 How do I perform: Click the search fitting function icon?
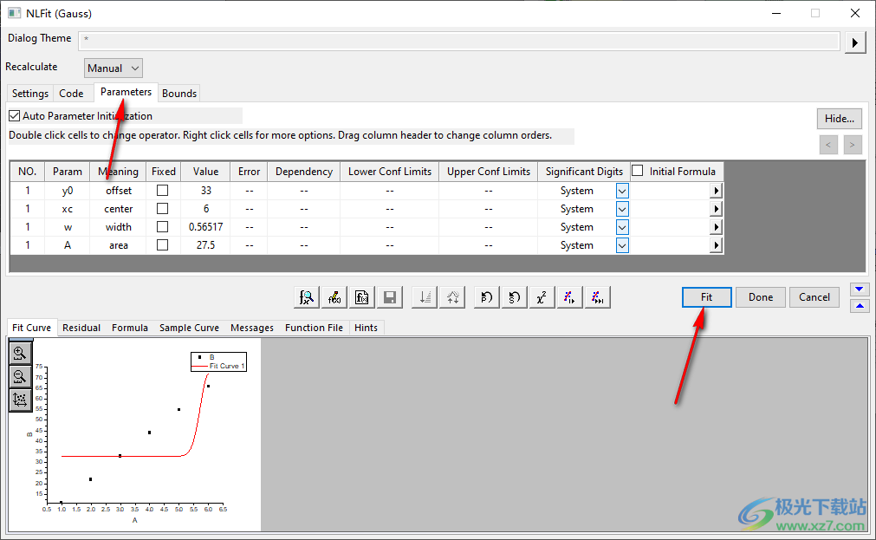click(306, 297)
